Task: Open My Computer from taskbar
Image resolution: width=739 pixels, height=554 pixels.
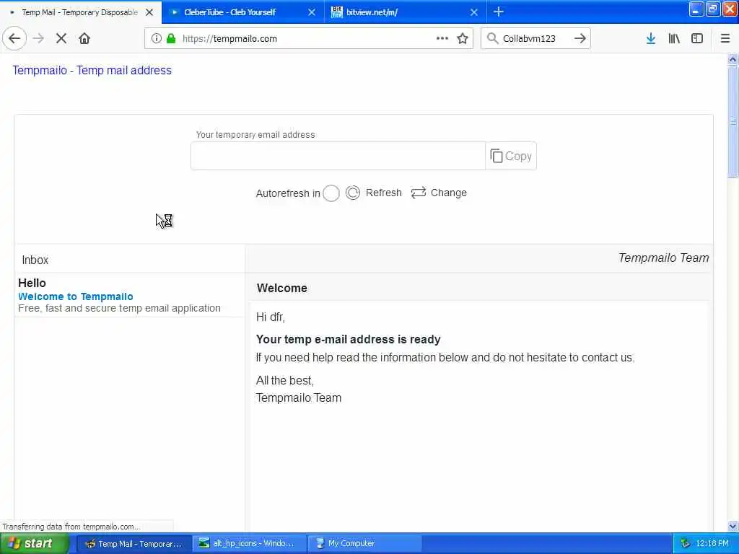Action: tap(364, 544)
